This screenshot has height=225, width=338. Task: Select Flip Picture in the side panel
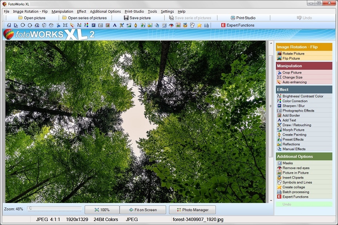click(304, 59)
